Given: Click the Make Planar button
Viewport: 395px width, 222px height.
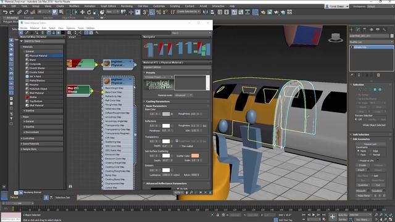Looking at the screenshot, I should click(x=364, y=195).
